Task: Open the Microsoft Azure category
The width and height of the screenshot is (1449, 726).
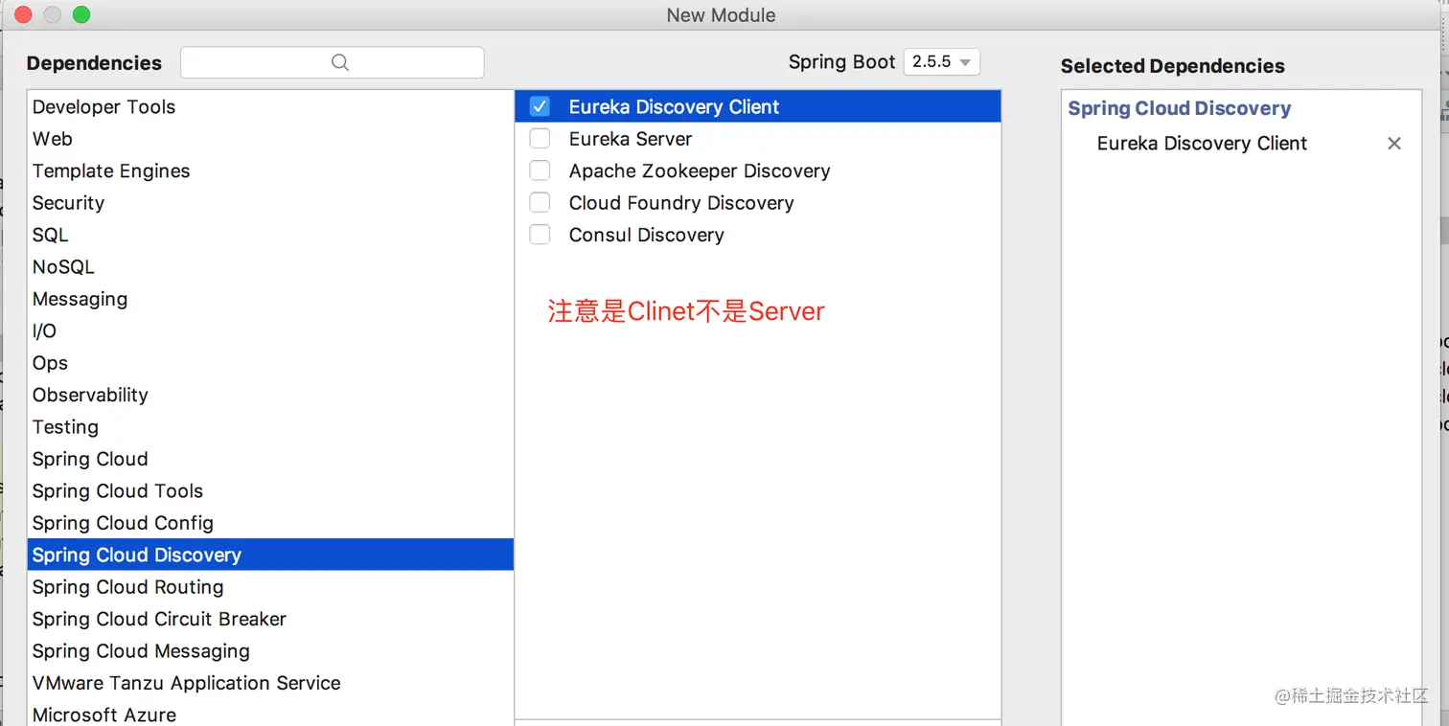Action: (x=270, y=715)
